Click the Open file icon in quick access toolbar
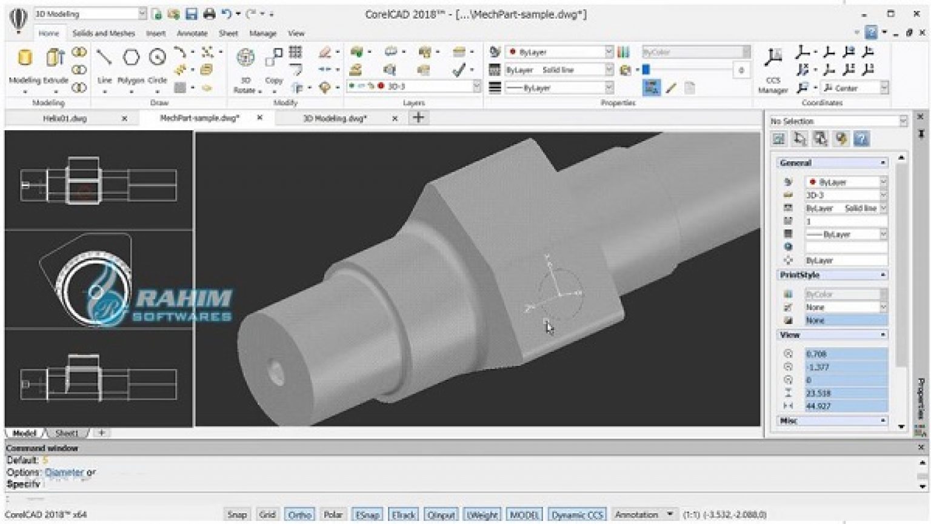This screenshot has height=524, width=931. click(x=174, y=14)
